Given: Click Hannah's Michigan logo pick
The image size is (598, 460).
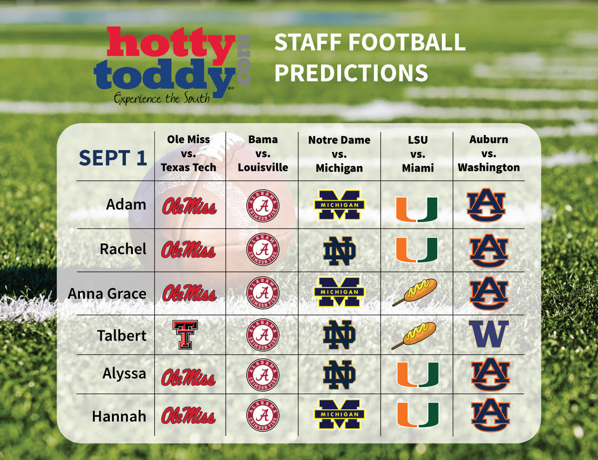Looking at the screenshot, I should click(x=339, y=414).
